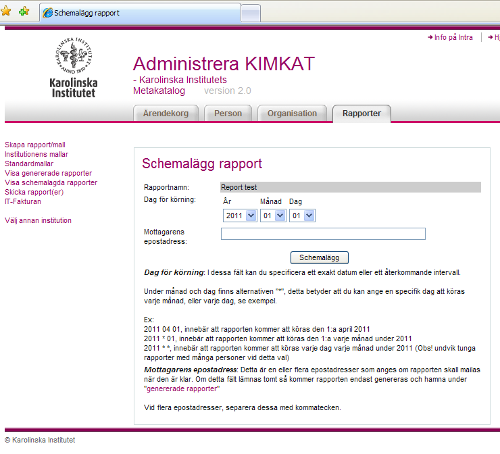Click the "version 2.0" text
Viewport: 500px width, 454px height.
tap(227, 91)
